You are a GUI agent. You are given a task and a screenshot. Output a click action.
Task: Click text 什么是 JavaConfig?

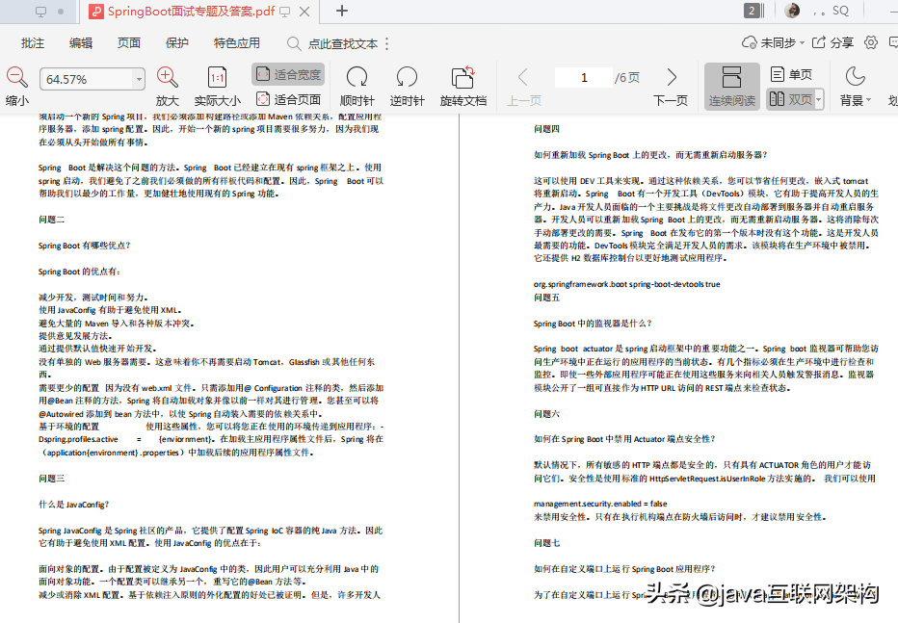[73, 505]
